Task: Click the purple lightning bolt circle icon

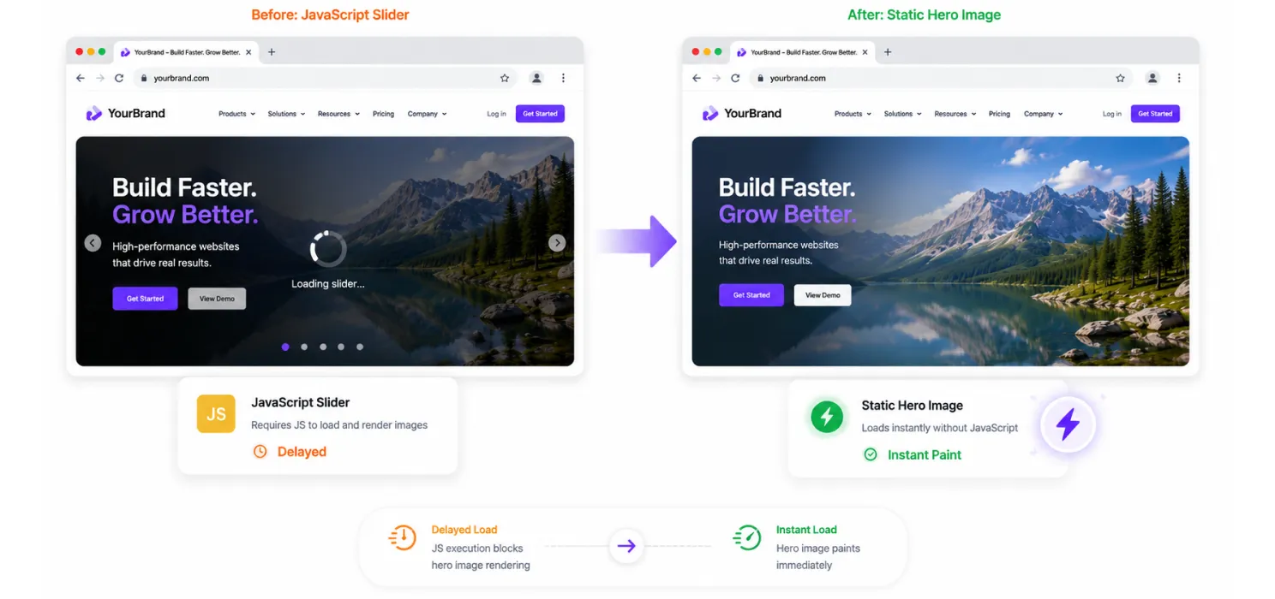Action: (x=1068, y=424)
